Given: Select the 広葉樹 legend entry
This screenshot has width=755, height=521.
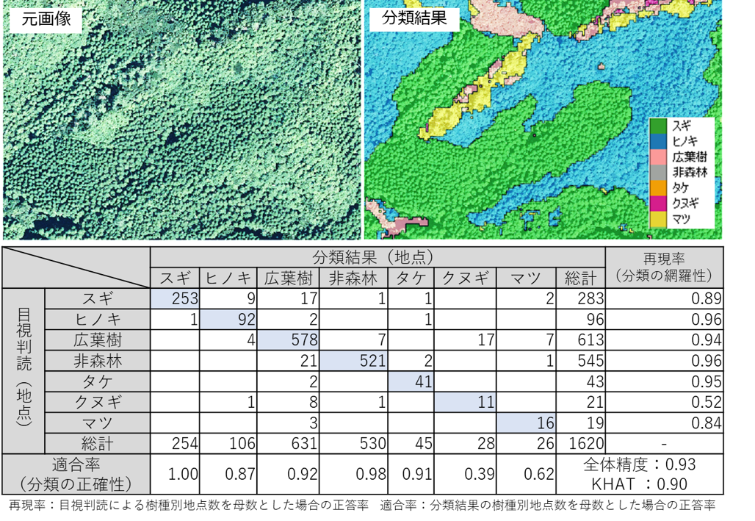Looking at the screenshot, I should 690,156.
